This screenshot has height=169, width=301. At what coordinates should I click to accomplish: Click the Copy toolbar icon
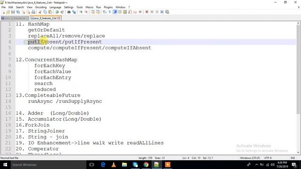pos(45,12)
